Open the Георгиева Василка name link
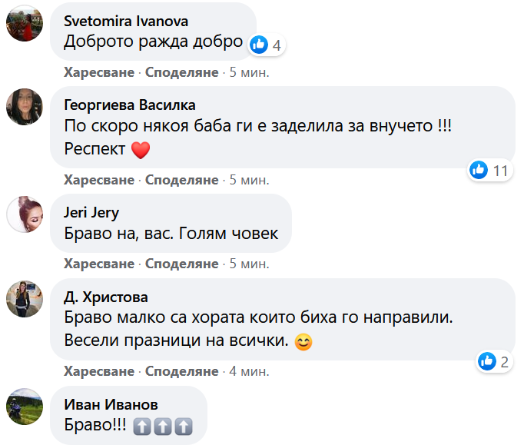This screenshot has height=445, width=524. [x=130, y=105]
